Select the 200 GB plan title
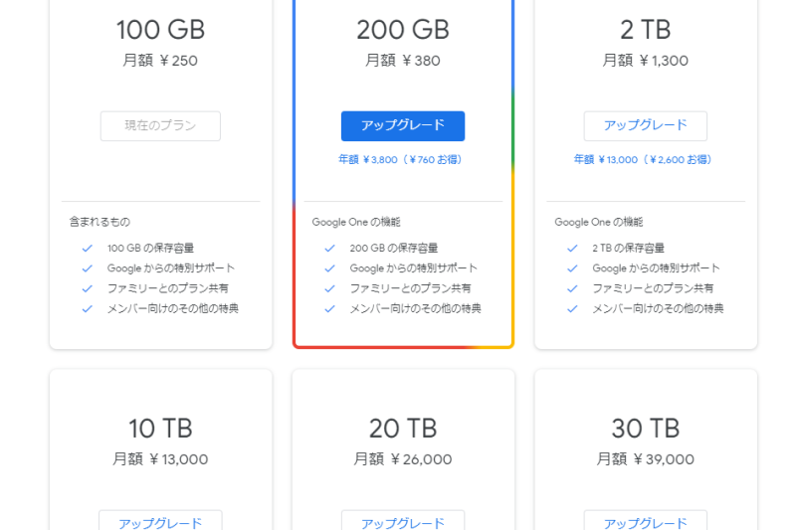796x530 pixels. 403,30
